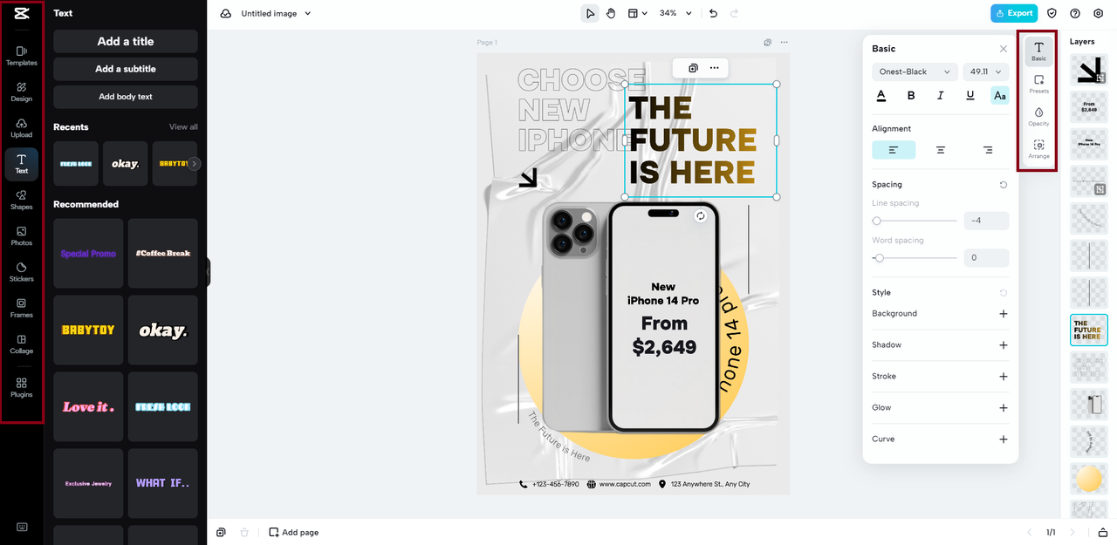
Task: Open the Upload sidebar panel
Action: [x=22, y=128]
